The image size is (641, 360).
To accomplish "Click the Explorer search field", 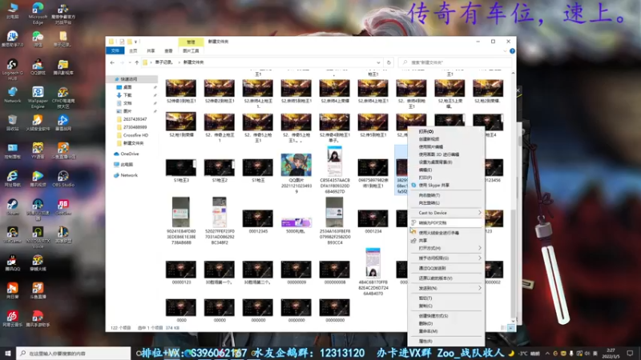I will pyautogui.click(x=454, y=62).
